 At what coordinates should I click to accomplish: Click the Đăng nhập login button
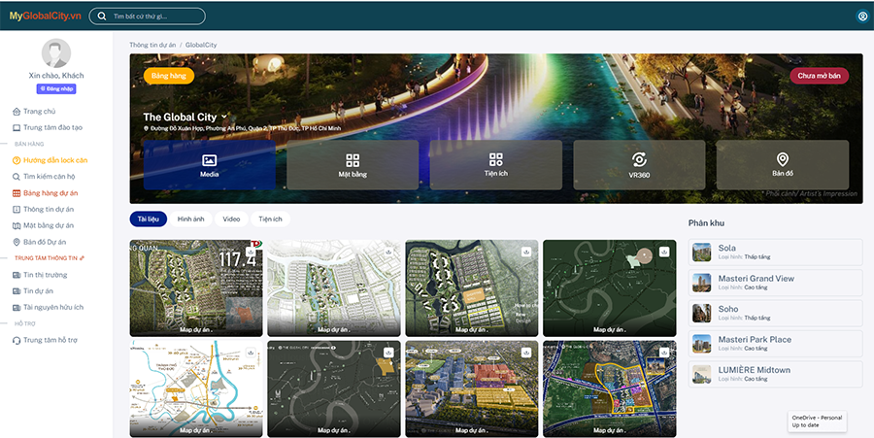[x=56, y=88]
